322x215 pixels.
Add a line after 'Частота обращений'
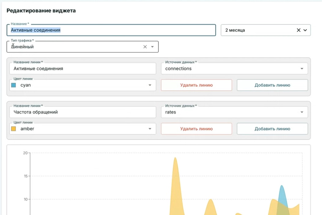point(272,129)
